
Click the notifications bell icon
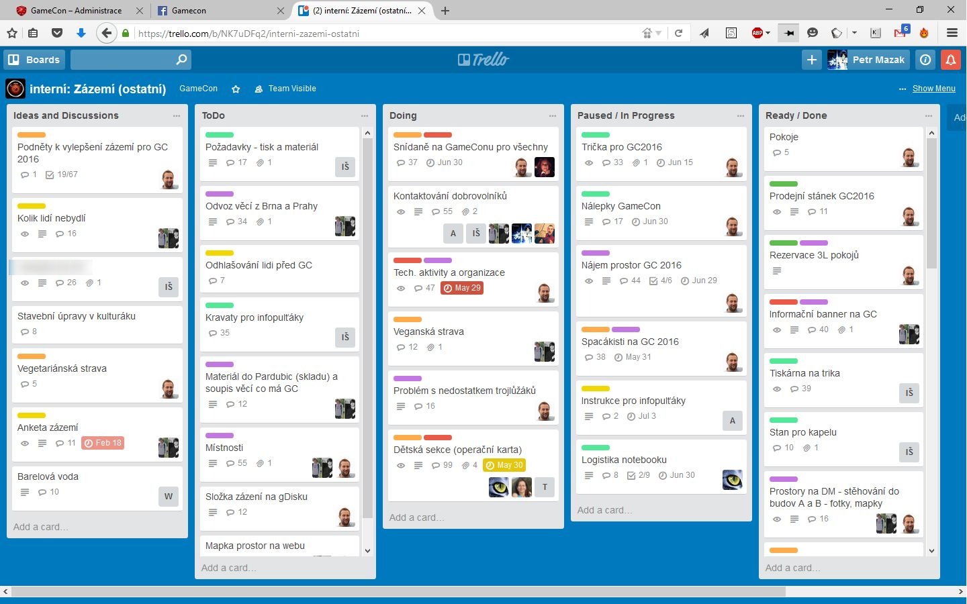[x=950, y=60]
